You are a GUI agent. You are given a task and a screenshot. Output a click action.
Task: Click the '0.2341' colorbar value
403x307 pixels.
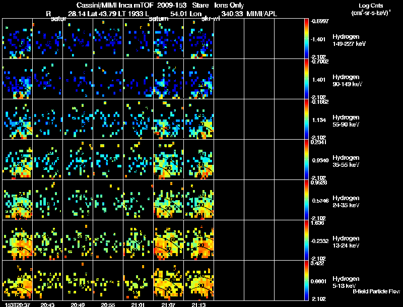pyautogui.click(x=319, y=142)
